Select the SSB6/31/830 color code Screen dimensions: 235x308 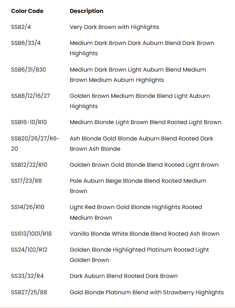29,70
